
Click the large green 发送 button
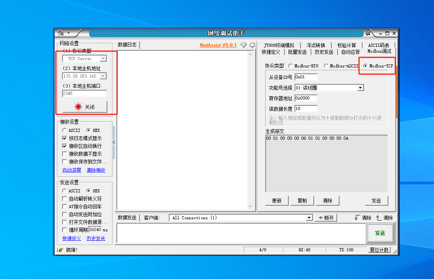380,233
